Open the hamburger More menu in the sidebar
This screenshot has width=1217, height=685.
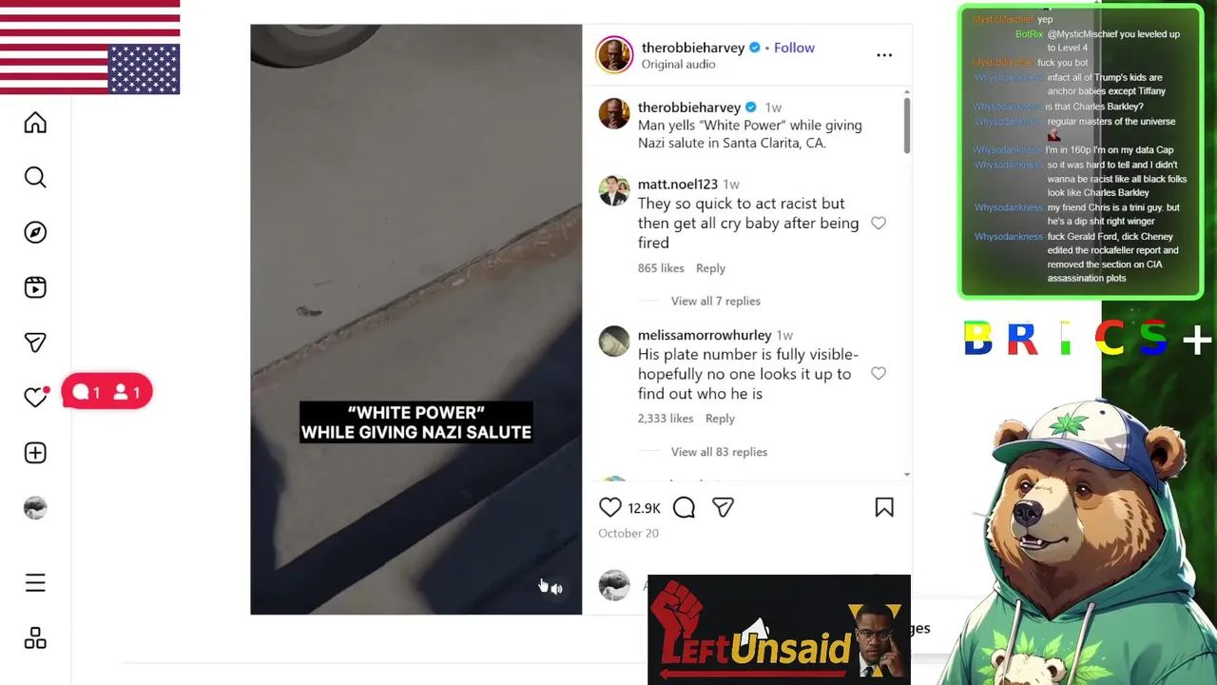pyautogui.click(x=35, y=583)
